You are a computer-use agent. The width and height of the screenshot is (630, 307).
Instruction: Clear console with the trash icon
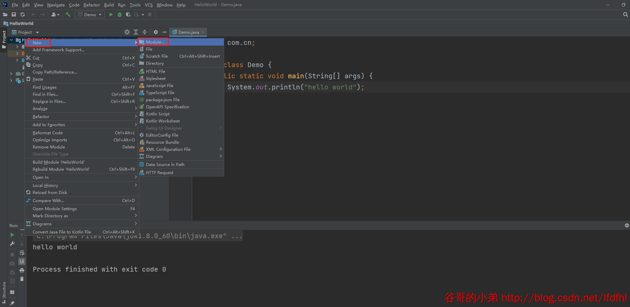click(22, 279)
